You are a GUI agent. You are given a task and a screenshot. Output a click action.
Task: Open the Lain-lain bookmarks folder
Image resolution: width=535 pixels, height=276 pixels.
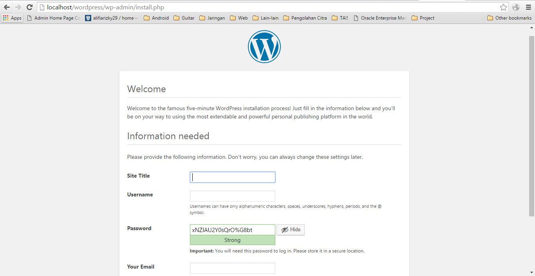[x=266, y=18]
